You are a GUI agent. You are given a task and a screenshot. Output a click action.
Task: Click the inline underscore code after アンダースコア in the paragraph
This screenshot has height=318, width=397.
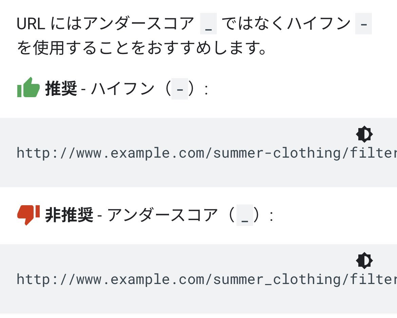click(208, 23)
